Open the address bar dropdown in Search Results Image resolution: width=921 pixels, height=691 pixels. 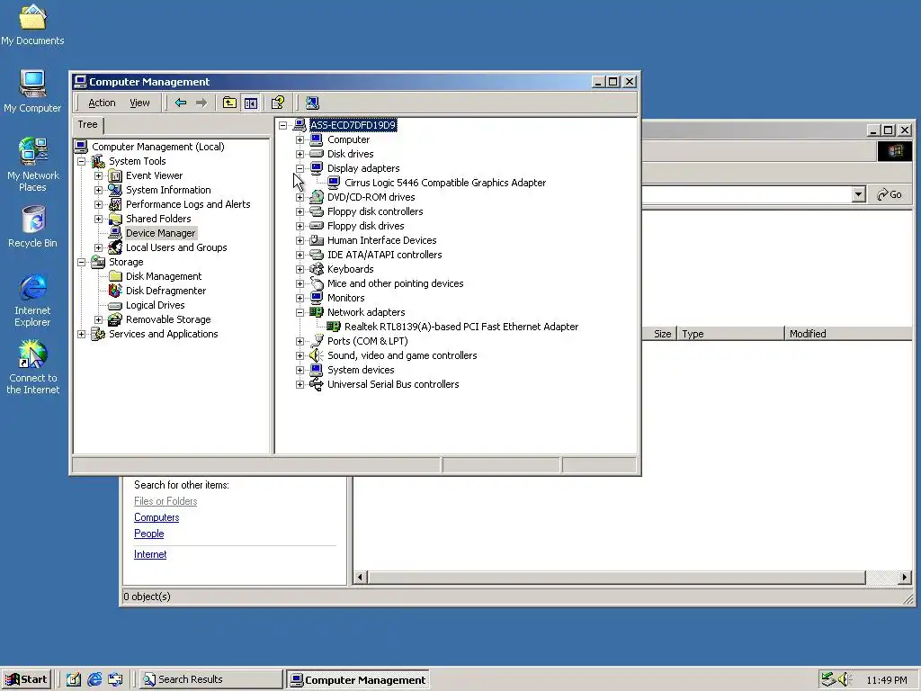pos(858,194)
